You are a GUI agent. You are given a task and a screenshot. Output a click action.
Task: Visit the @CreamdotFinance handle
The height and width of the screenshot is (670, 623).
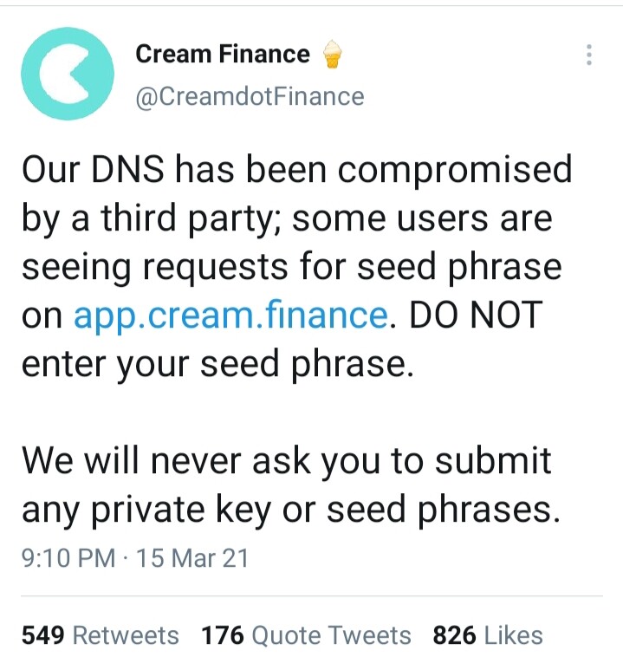point(250,96)
